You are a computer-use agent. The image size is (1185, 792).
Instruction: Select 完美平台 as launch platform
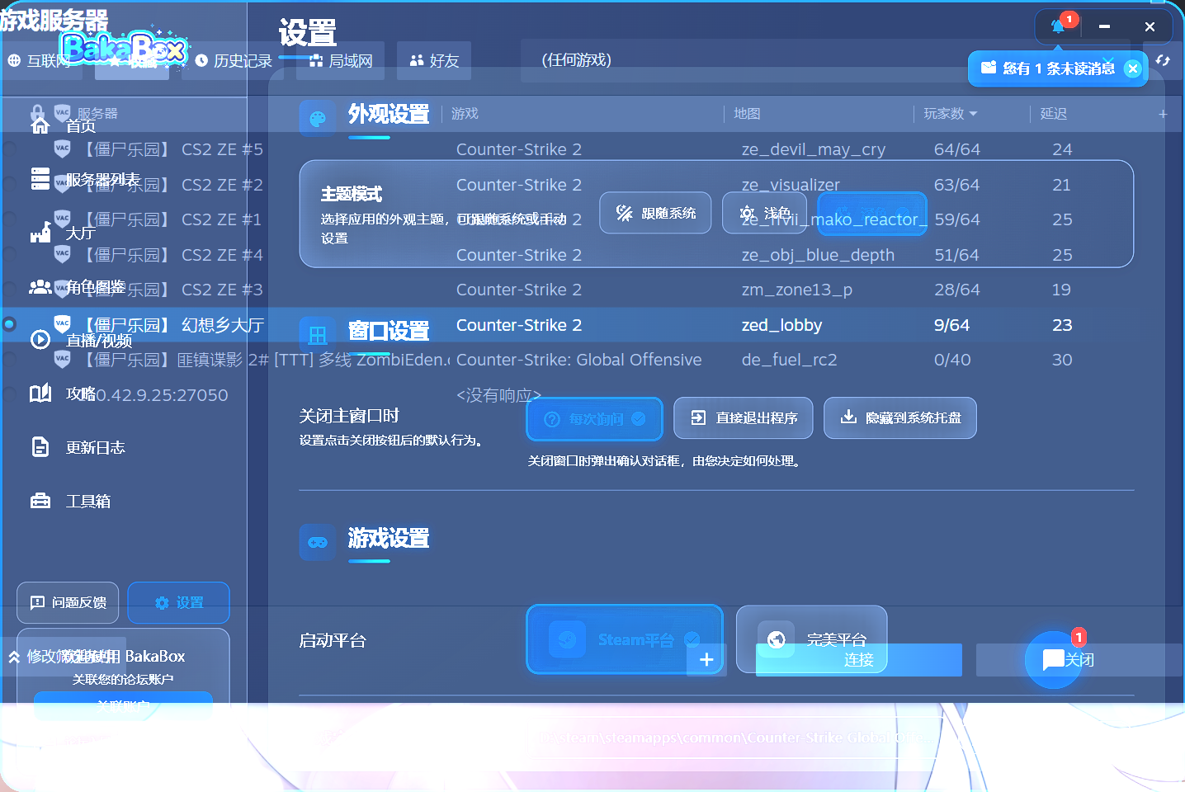(x=812, y=639)
